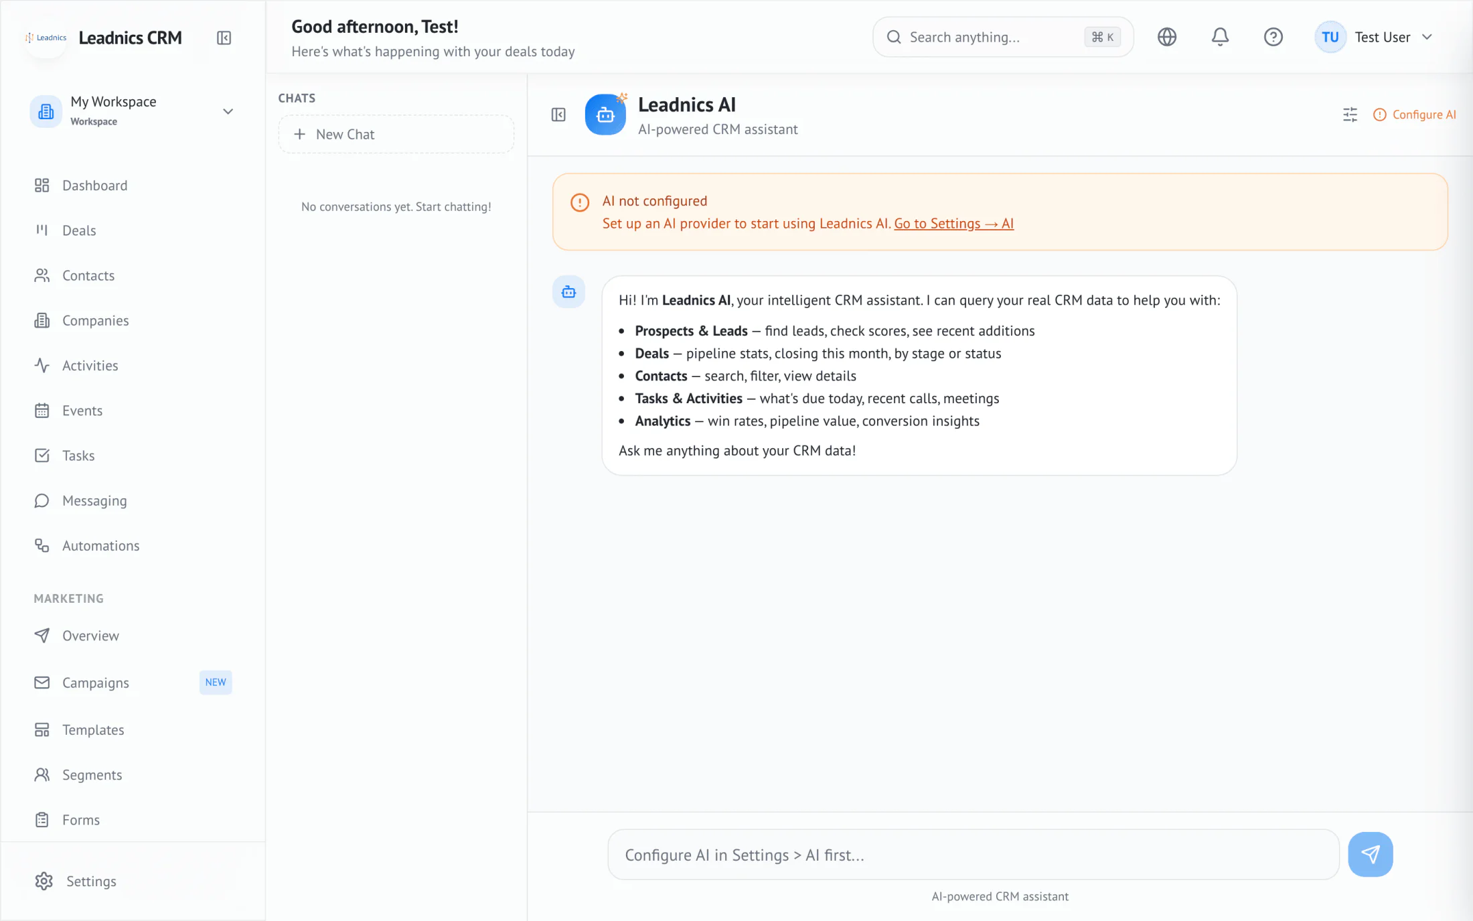Open Companies from the sidebar
Screen dimensions: 1473x921
[95, 320]
